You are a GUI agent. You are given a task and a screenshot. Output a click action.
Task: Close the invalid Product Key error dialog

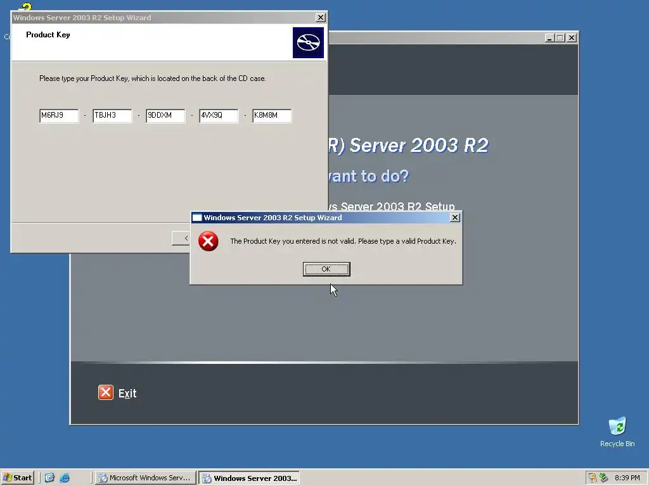click(x=454, y=218)
